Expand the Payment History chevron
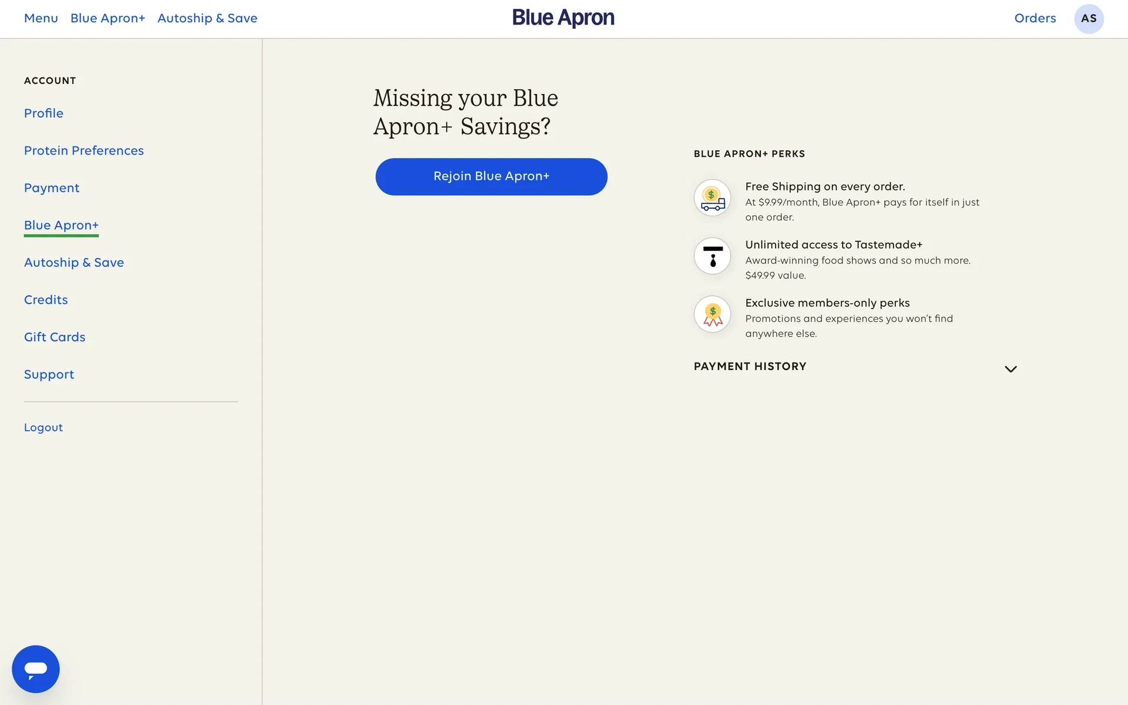 click(x=1010, y=369)
